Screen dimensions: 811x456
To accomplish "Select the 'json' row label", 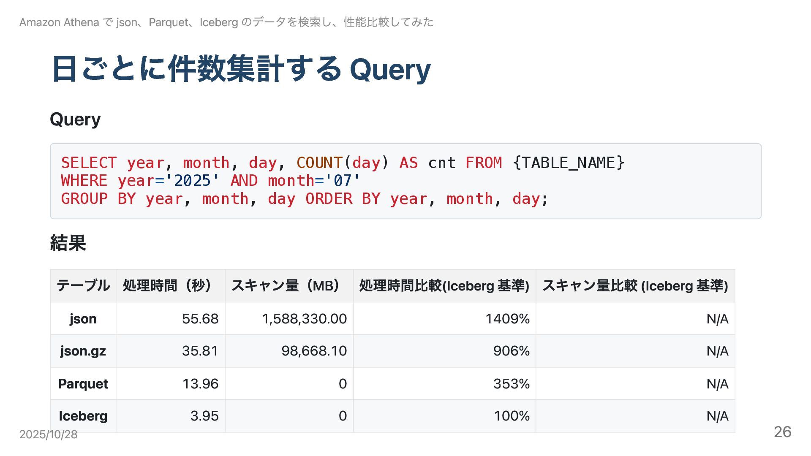I will point(83,319).
